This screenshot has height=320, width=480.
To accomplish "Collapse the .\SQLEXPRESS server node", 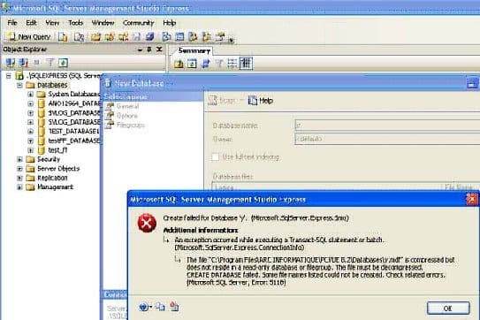I will (x=9, y=76).
